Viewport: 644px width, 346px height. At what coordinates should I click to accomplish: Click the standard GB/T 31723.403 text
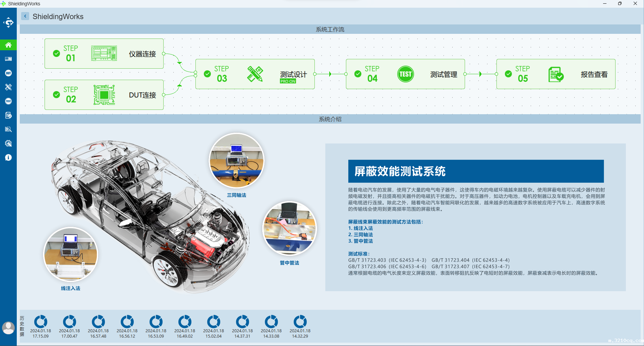388,260
